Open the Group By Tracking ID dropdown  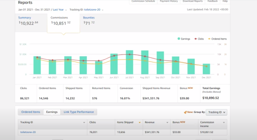tap(216, 112)
